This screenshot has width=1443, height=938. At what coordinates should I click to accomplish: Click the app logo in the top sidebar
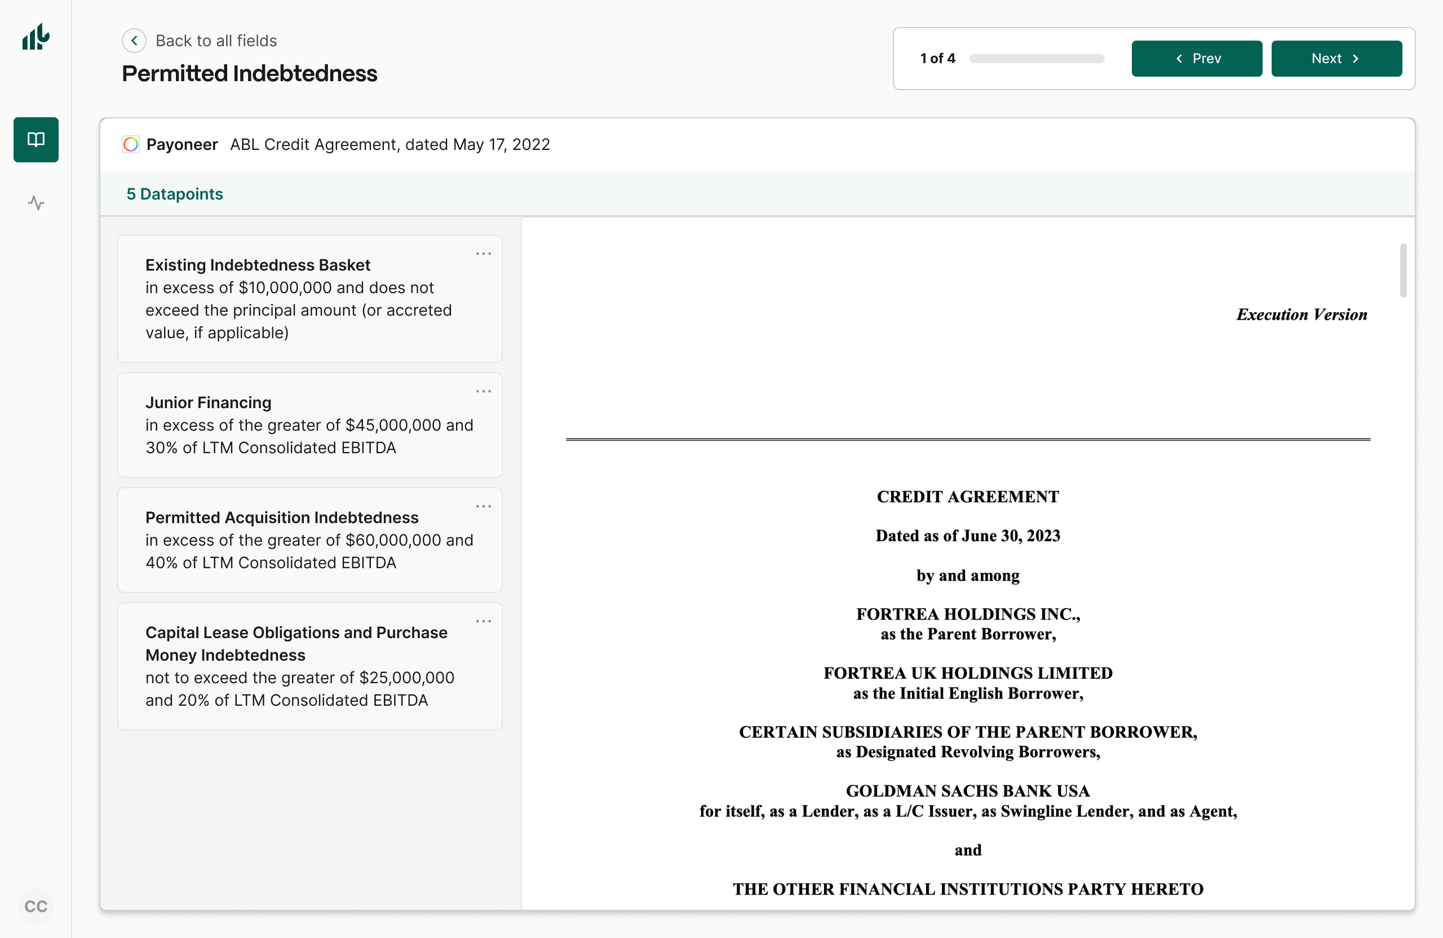[x=34, y=38]
